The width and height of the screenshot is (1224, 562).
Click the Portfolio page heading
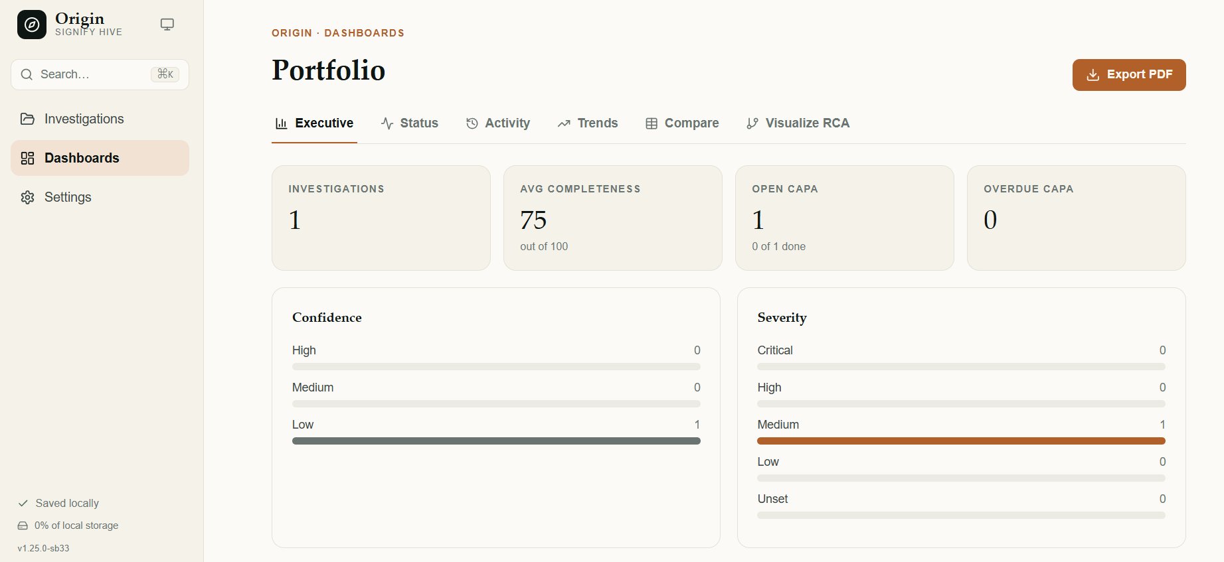328,70
